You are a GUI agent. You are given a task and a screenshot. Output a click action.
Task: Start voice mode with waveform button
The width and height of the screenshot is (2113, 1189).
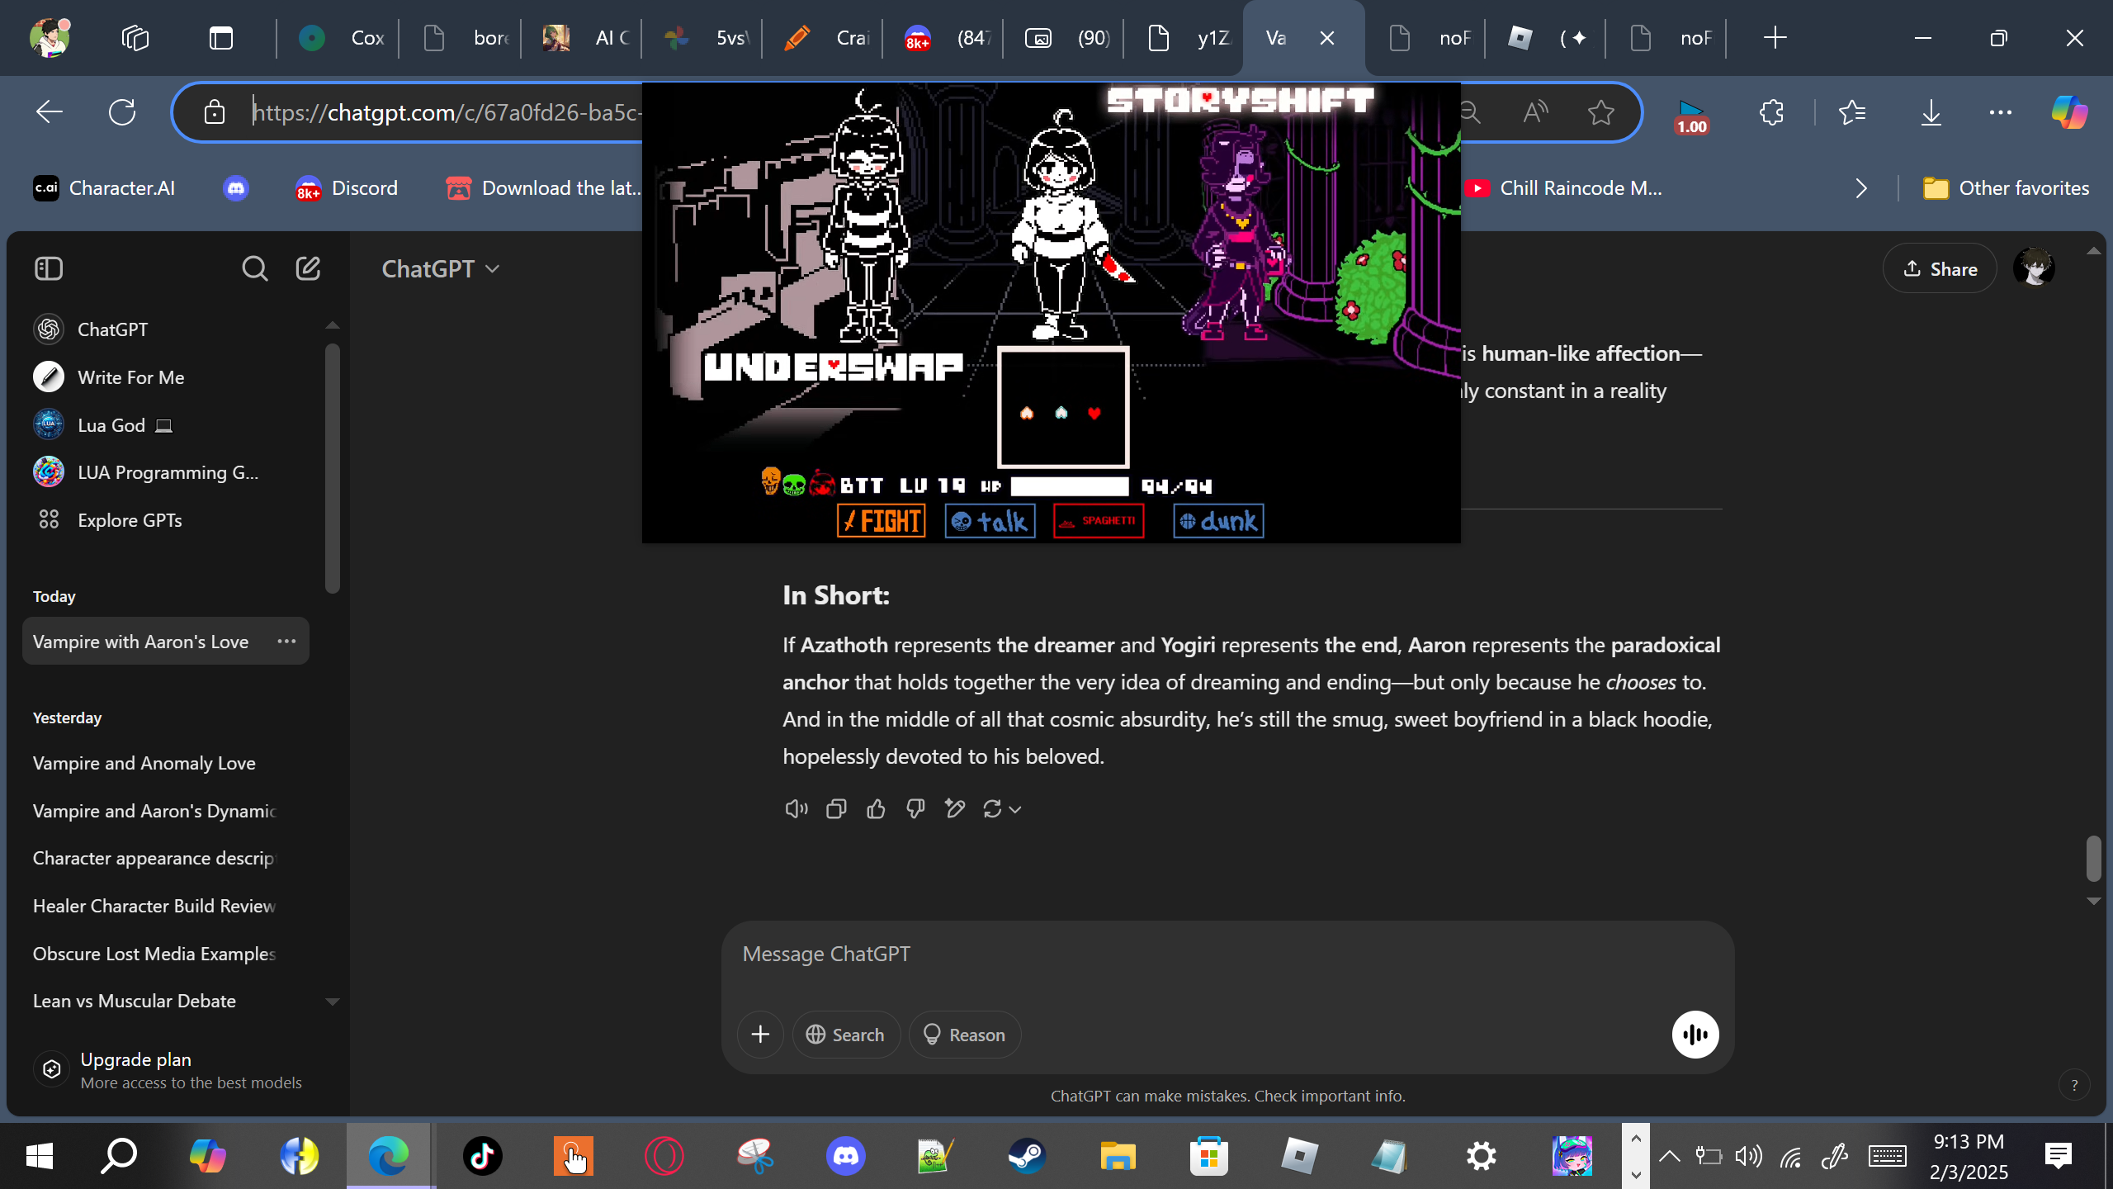[x=1695, y=1035]
